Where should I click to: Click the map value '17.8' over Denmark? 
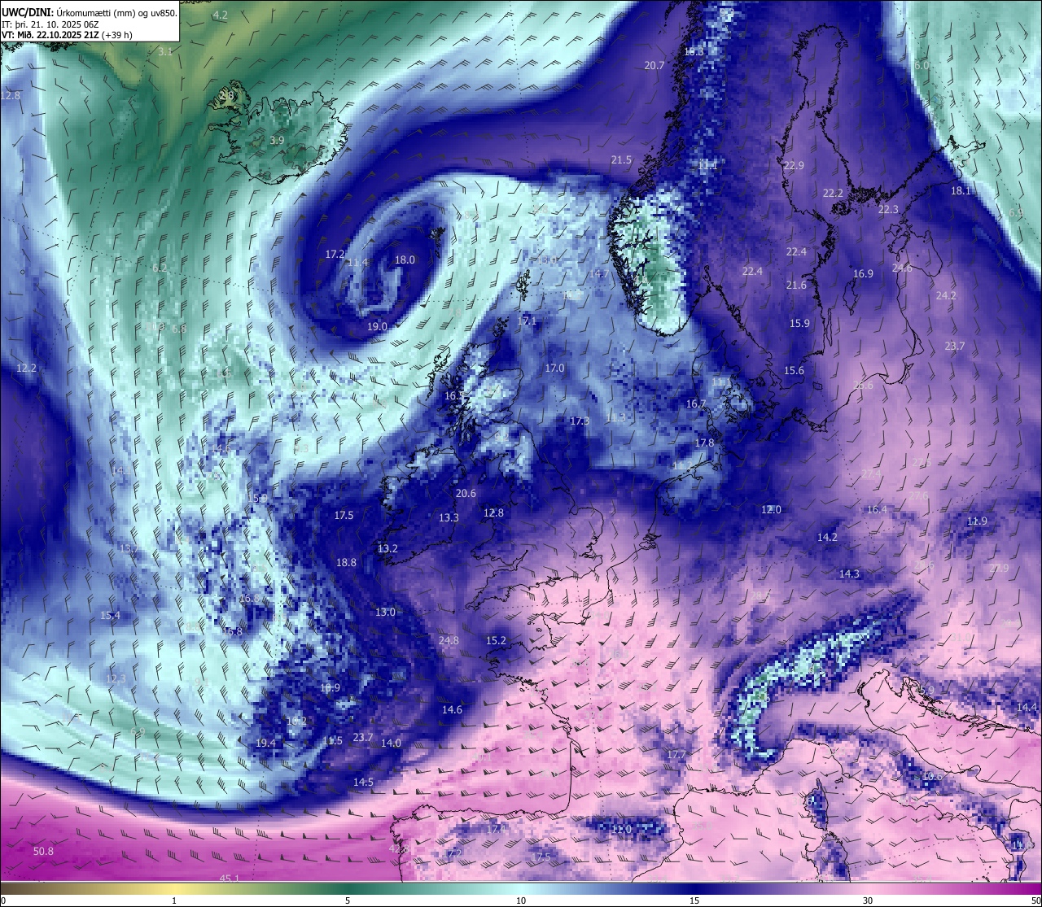[x=704, y=443]
